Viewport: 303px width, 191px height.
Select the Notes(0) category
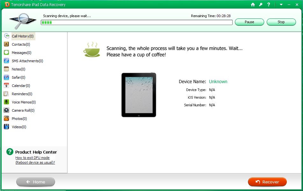[18, 69]
